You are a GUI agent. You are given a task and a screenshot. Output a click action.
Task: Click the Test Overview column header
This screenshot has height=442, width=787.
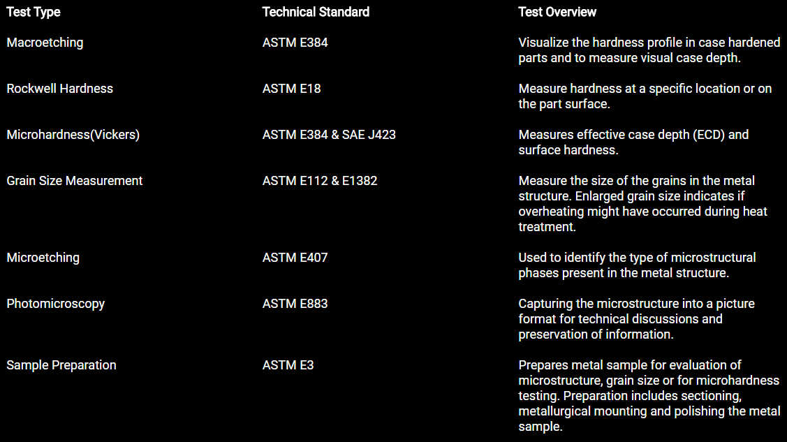coord(557,12)
